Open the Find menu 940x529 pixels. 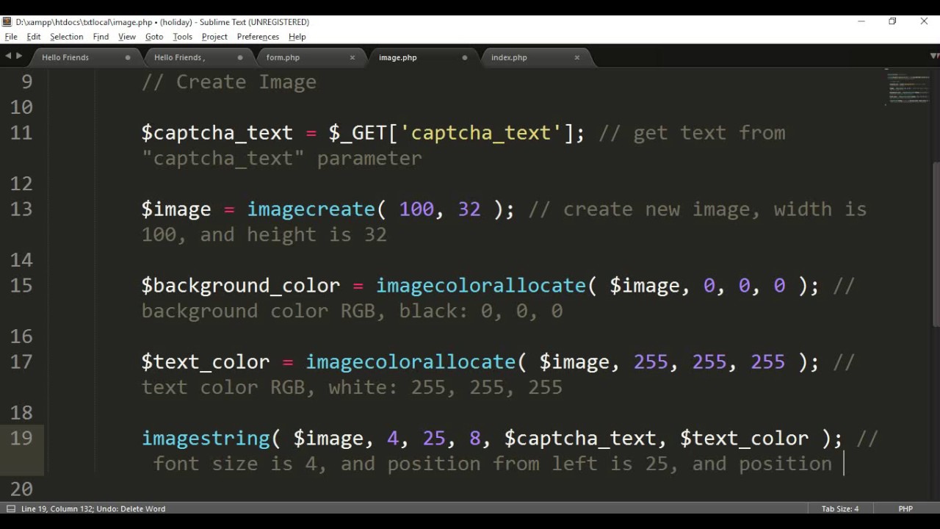(101, 37)
